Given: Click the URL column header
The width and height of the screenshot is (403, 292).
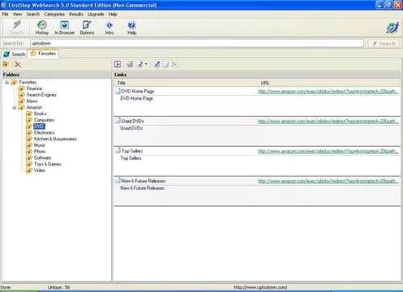Looking at the screenshot, I should [x=328, y=83].
